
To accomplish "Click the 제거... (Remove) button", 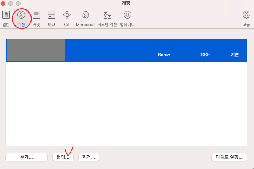I will click(89, 157).
